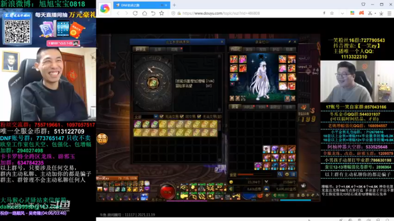This screenshot has height=221, width=394.
Task: Click the inventory search magnifier icon
Action: [x=280, y=174]
